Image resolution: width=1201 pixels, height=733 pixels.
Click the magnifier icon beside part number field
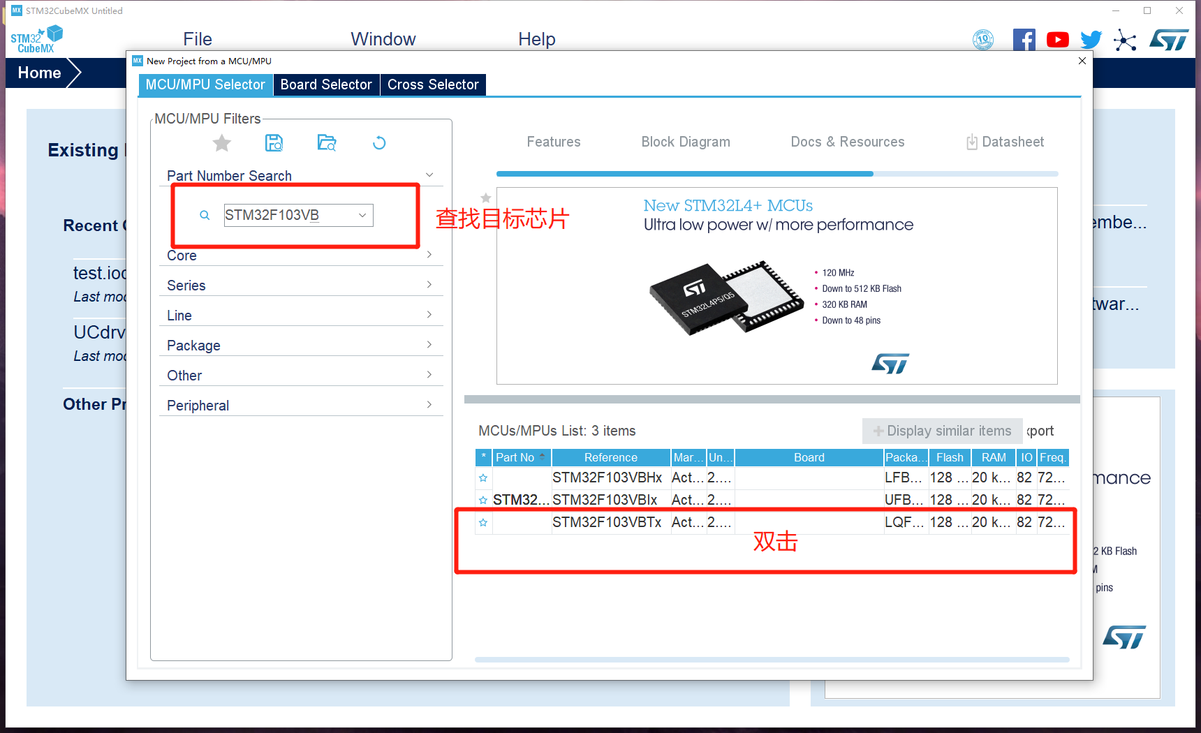pyautogui.click(x=205, y=215)
